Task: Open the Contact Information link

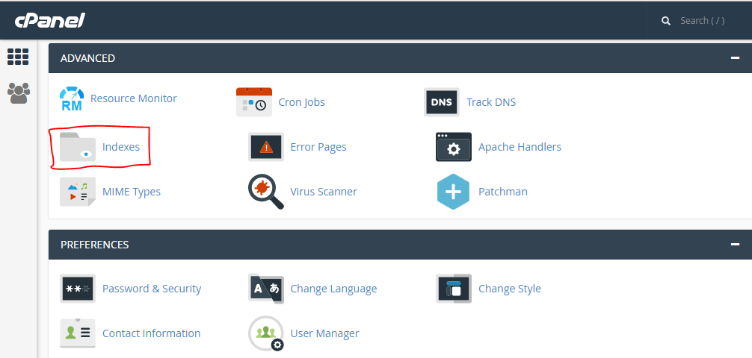Action: click(x=152, y=333)
